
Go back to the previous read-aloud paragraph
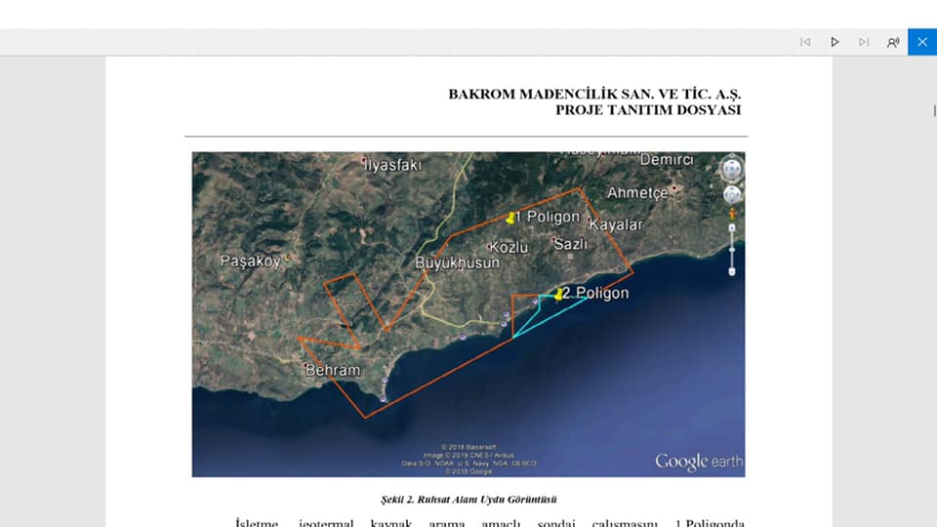[x=805, y=42]
